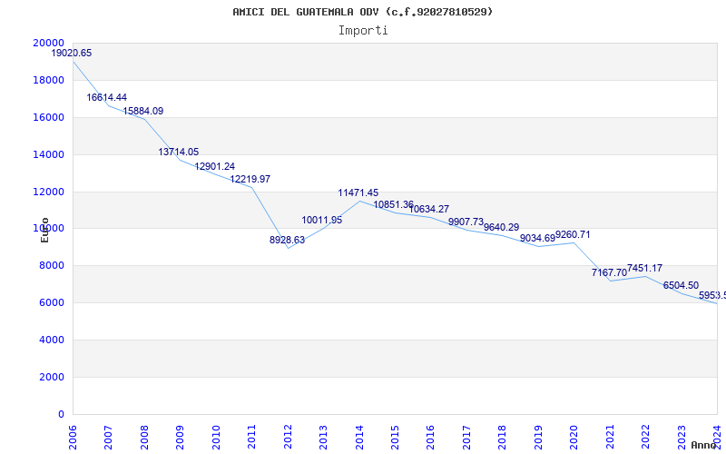
Task: Select the data label 7167.70
Action: 609,273
